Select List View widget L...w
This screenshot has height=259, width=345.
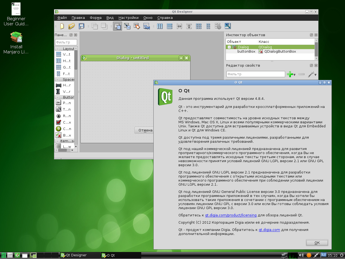(x=64, y=146)
